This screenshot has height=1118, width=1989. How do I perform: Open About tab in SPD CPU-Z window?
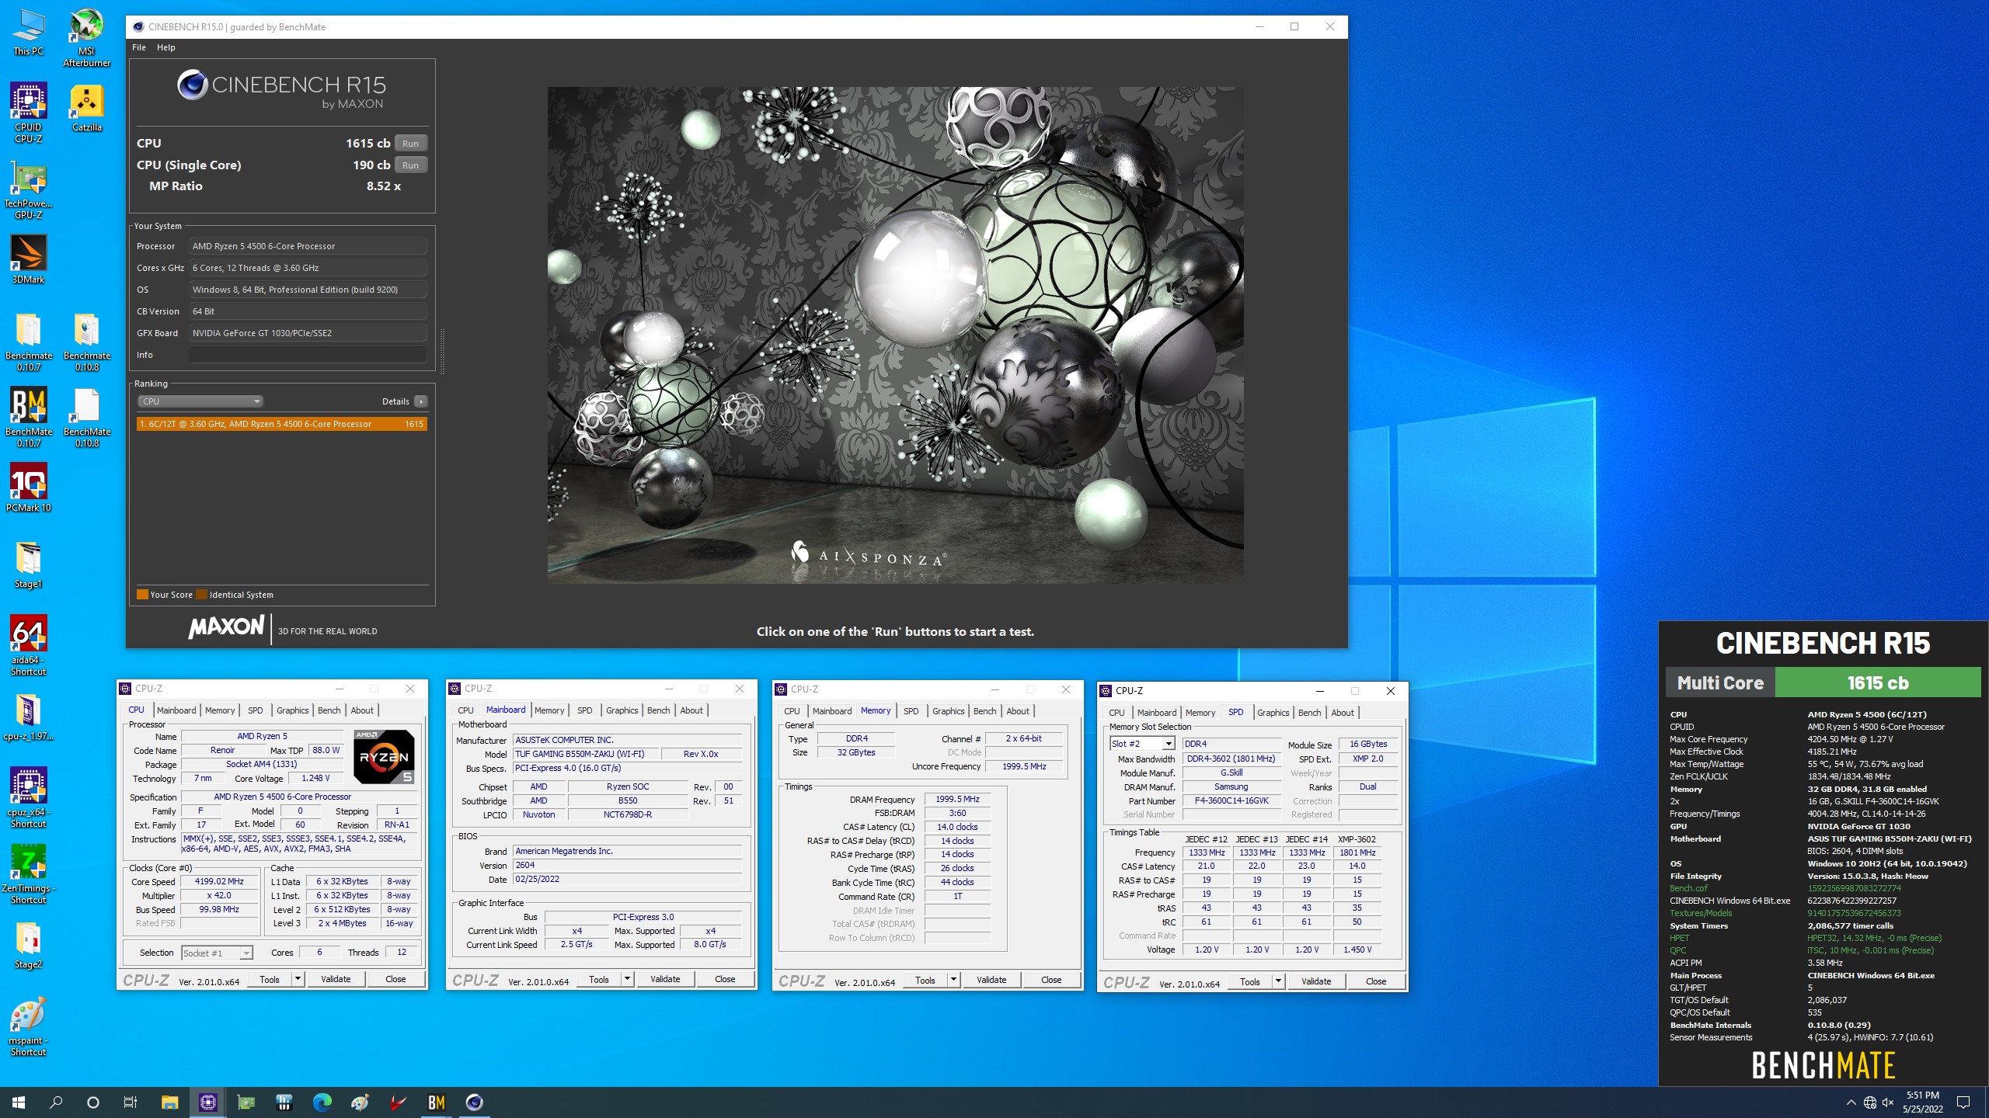point(1343,712)
